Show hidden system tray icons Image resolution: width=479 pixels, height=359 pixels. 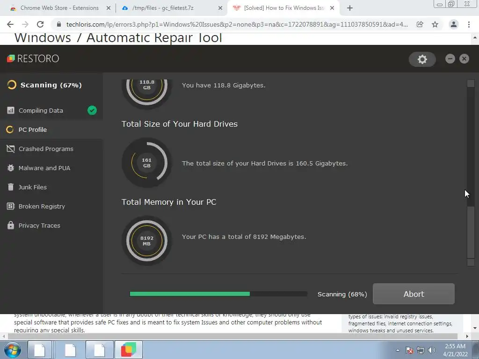[398, 350]
